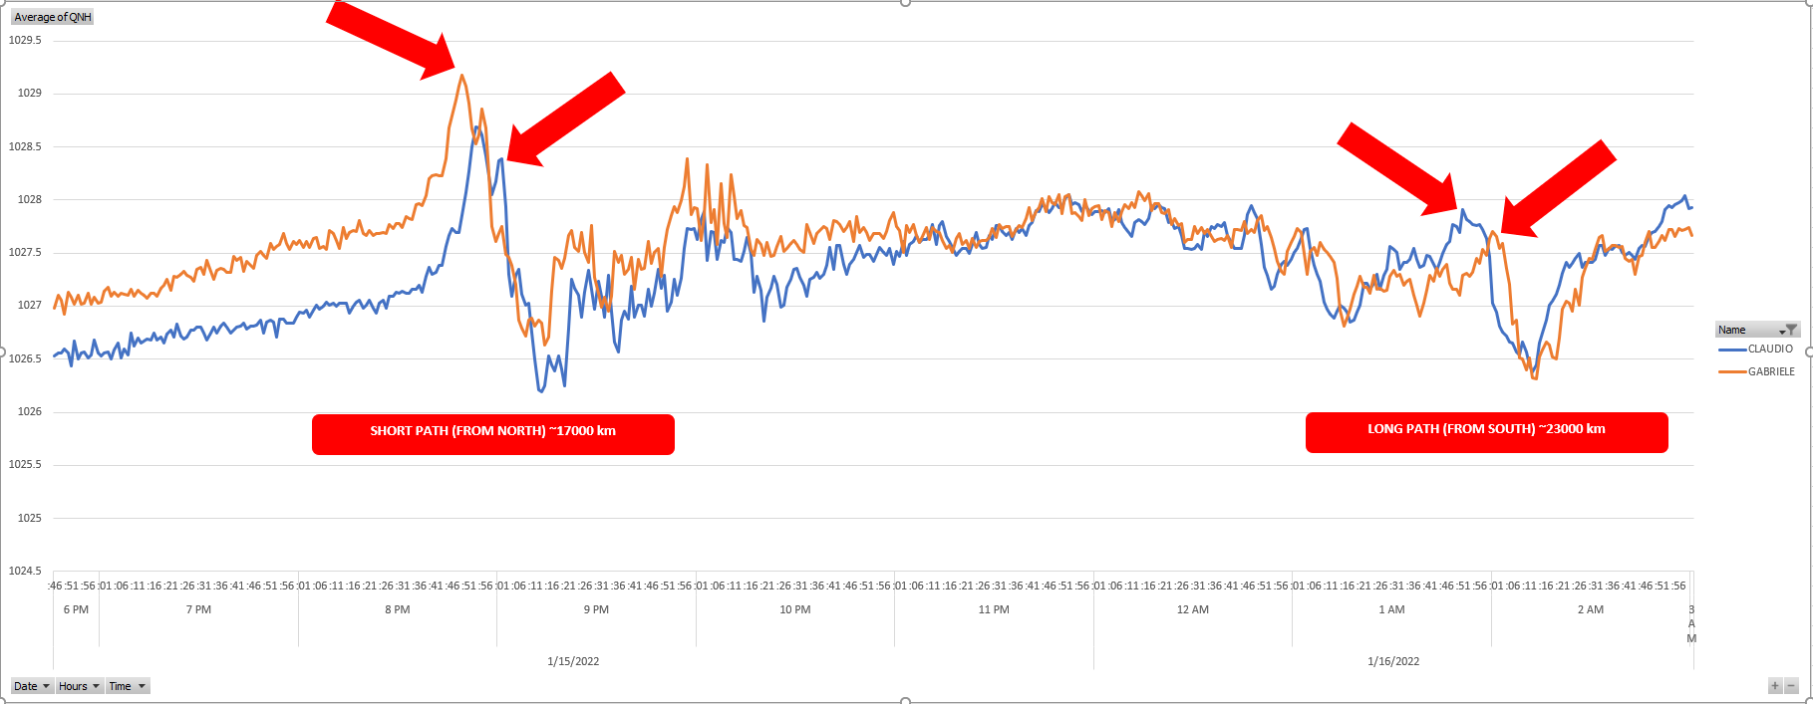Select the red arrow pointing at the 8 PM blue peak

click(565, 117)
